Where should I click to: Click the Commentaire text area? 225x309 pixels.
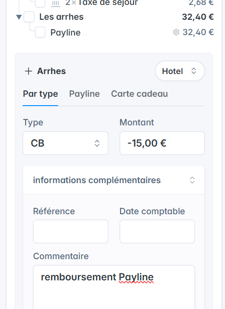pos(114,287)
